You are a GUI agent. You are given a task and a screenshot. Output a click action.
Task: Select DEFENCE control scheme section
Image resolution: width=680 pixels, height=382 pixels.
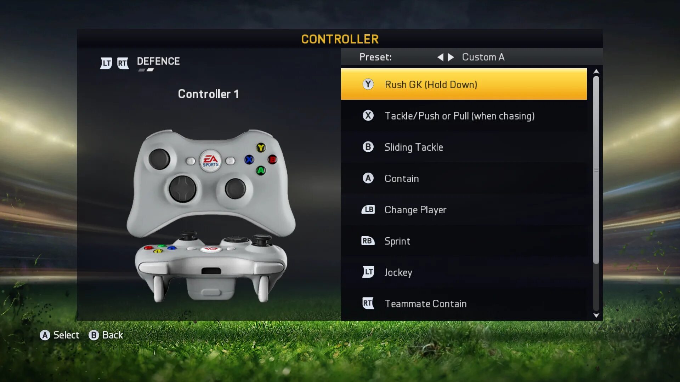coord(157,61)
